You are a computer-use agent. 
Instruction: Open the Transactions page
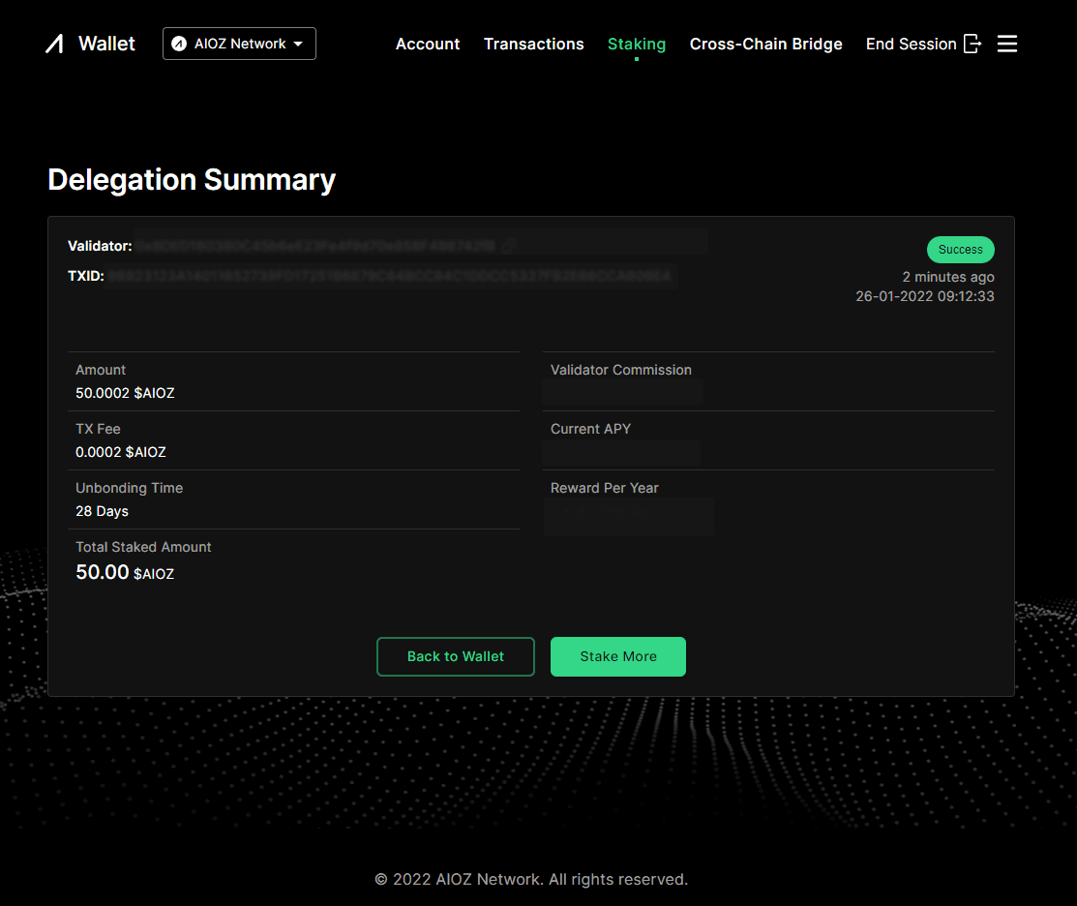[x=534, y=44]
